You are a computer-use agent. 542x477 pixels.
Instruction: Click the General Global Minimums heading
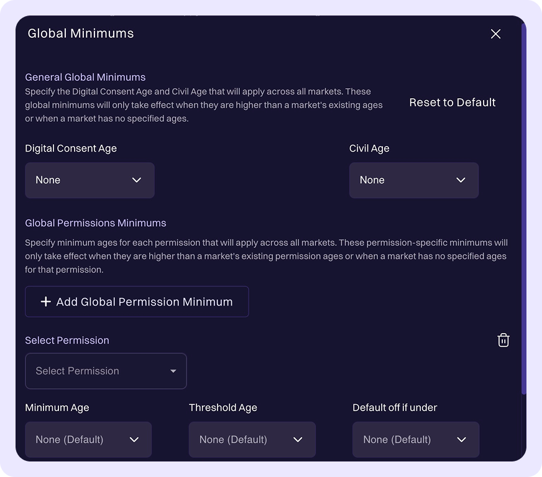tap(85, 78)
